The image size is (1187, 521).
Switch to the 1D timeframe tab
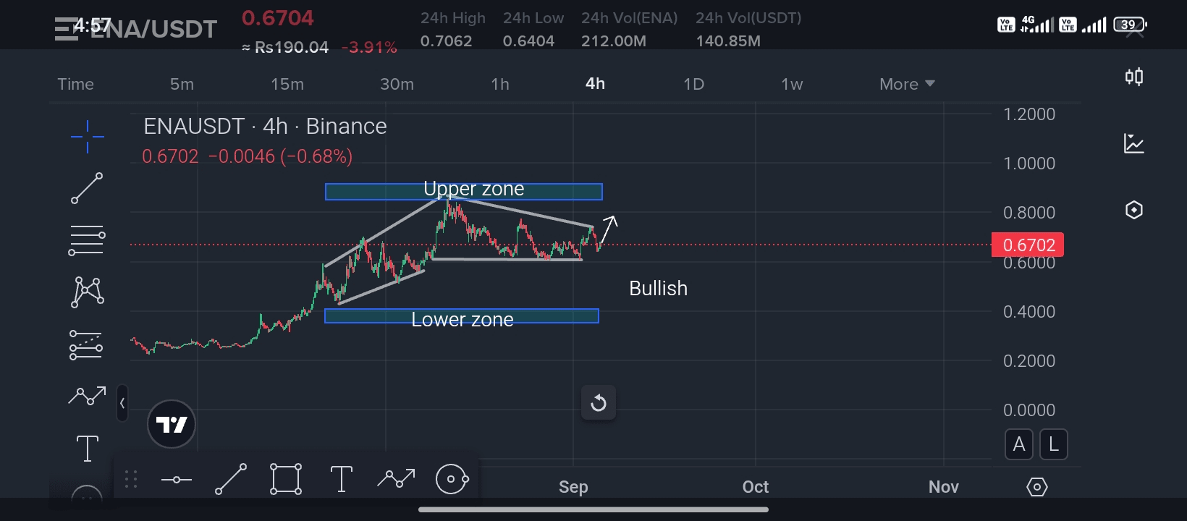[693, 84]
